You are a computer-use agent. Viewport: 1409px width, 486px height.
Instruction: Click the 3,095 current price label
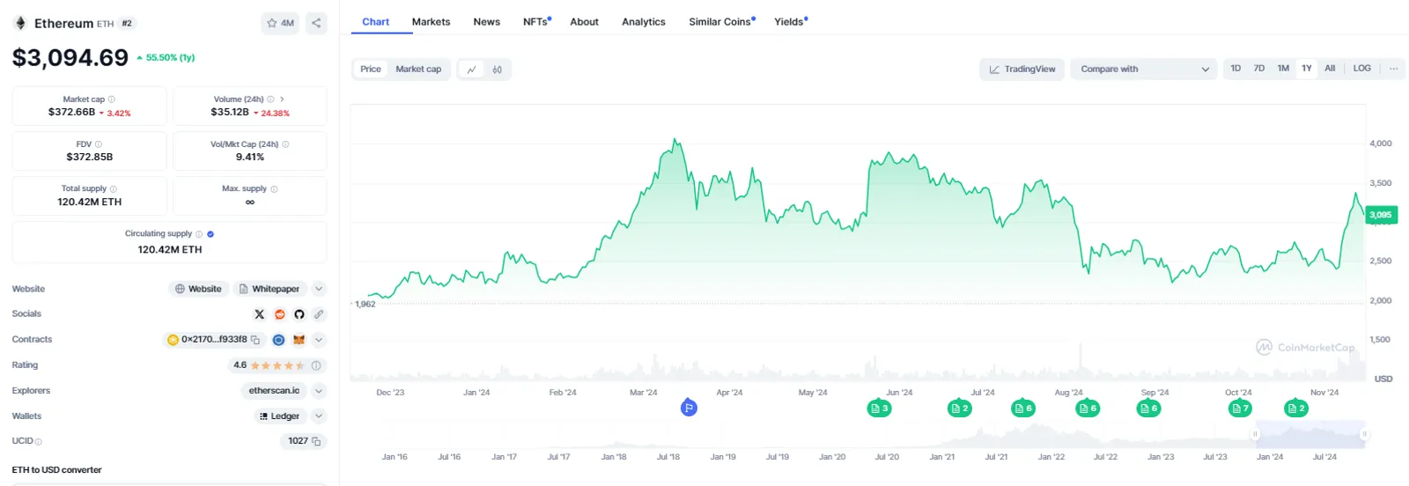tap(1381, 215)
